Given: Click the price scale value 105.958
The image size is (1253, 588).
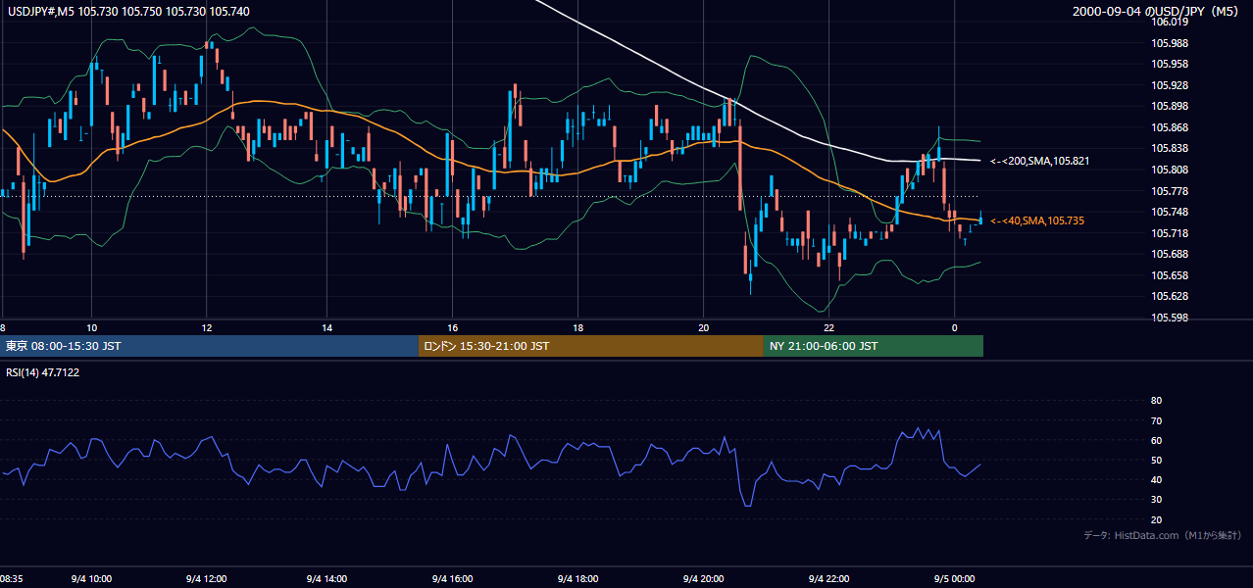Looking at the screenshot, I should click(x=1169, y=64).
